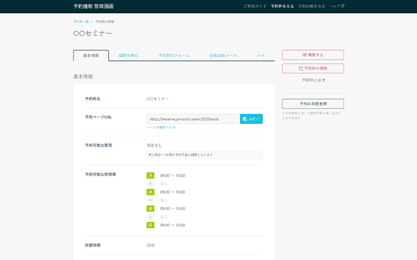Screen dimensions: 417x260
Task: Select the メモ tab
Action: (261, 55)
